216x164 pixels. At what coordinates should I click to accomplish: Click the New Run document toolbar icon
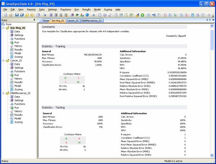pos(6,15)
